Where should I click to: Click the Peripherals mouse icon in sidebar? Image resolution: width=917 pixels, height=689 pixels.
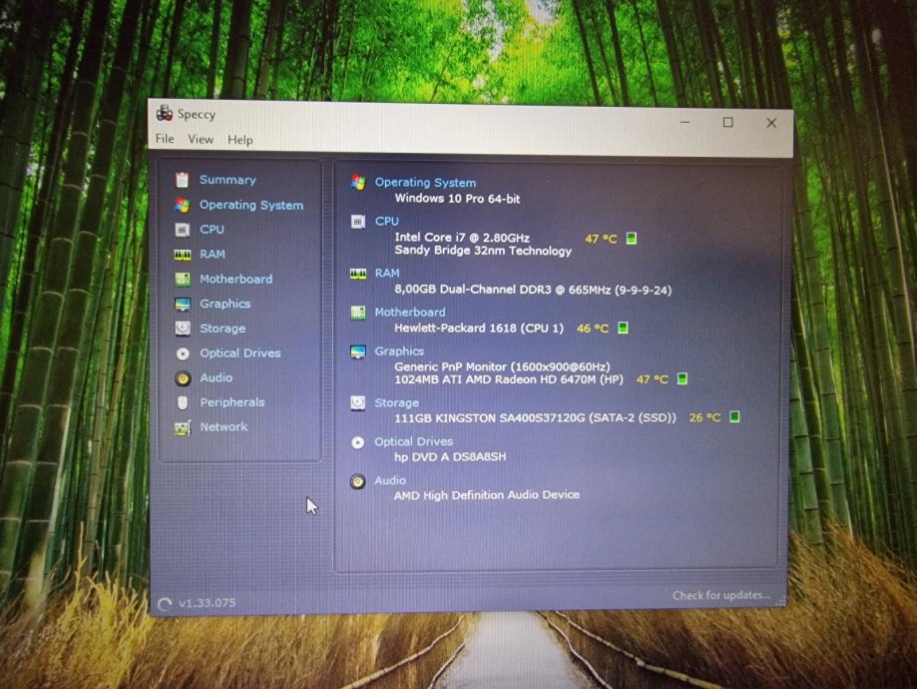[x=182, y=402]
